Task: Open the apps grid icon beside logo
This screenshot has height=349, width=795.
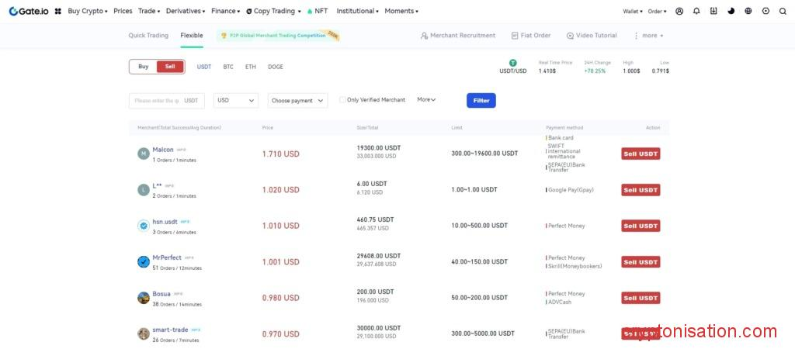Action: coord(58,12)
